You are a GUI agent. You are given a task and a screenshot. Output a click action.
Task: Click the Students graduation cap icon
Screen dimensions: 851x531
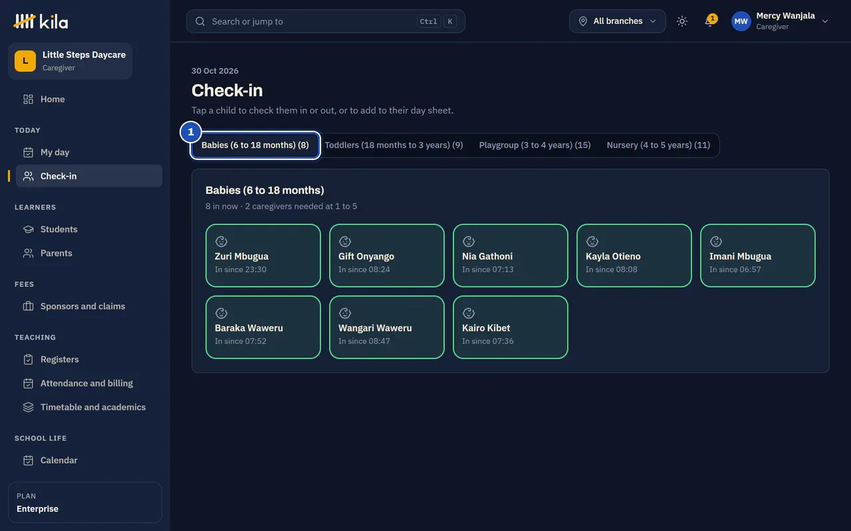tap(28, 229)
